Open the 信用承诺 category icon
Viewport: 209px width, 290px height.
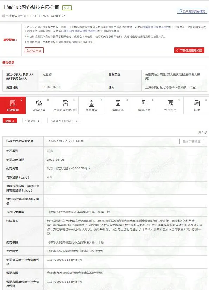pyautogui.click(x=118, y=103)
